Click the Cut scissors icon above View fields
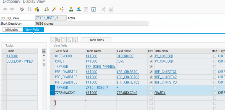Screen dimensions: 225x110 coord(53,40)
